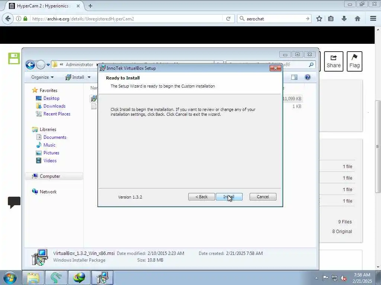381x285 pixels.
Task: Open Explorer help question mark icon
Action: (x=307, y=77)
